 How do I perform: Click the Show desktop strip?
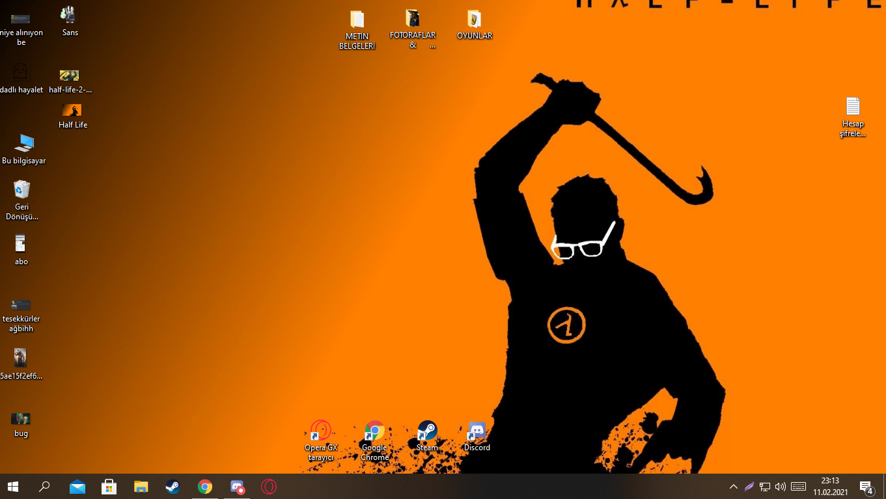(884, 487)
